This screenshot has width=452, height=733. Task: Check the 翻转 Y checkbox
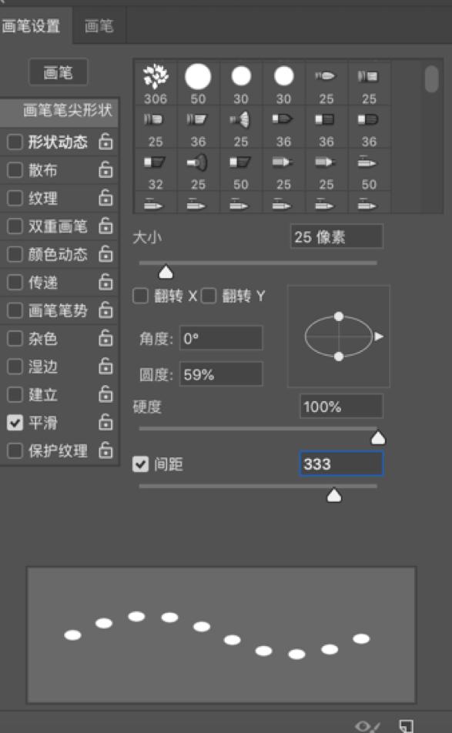pyautogui.click(x=209, y=296)
